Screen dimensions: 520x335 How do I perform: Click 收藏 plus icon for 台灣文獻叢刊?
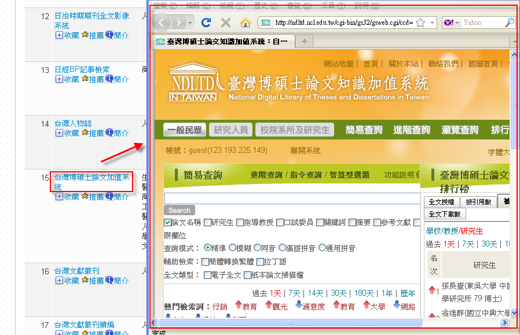pyautogui.click(x=59, y=281)
